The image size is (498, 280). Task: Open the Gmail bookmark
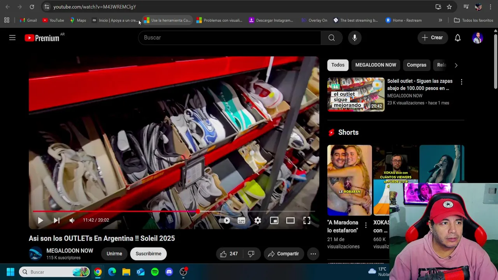28,20
